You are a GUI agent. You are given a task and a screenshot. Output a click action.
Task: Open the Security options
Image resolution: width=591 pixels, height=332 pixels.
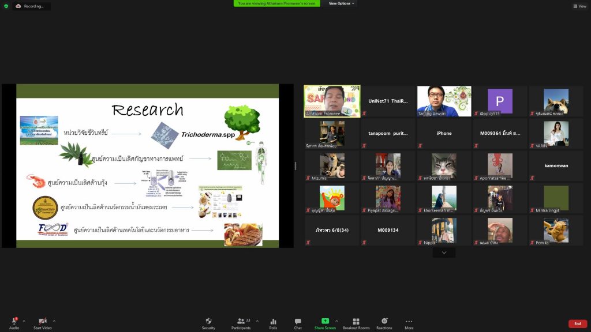208,323
